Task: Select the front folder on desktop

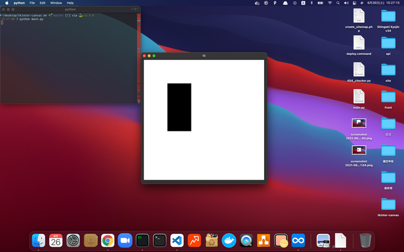Action: click(388, 96)
